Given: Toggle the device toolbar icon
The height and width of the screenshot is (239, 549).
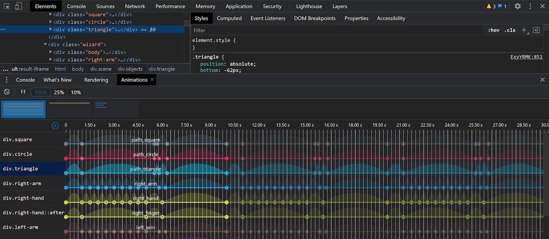Looking at the screenshot, I should pos(19,6).
